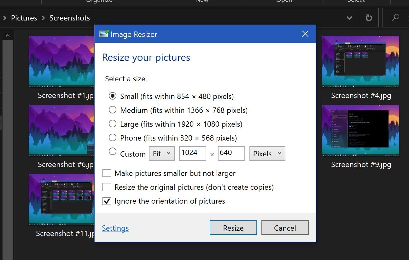Image resolution: width=409 pixels, height=260 pixels.
Task: Select Screenshot #9.jpg thumbnail in Explorer
Action: pyautogui.click(x=360, y=130)
